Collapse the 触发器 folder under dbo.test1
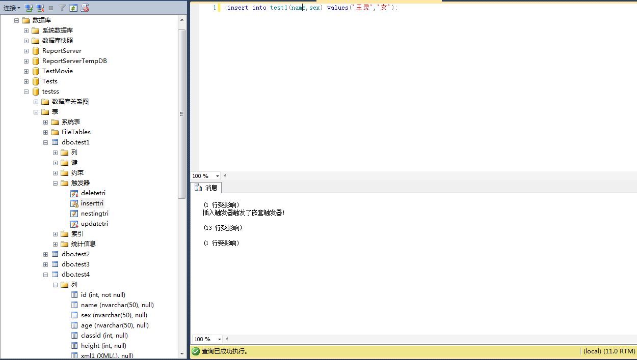This screenshot has width=637, height=360. (x=55, y=183)
